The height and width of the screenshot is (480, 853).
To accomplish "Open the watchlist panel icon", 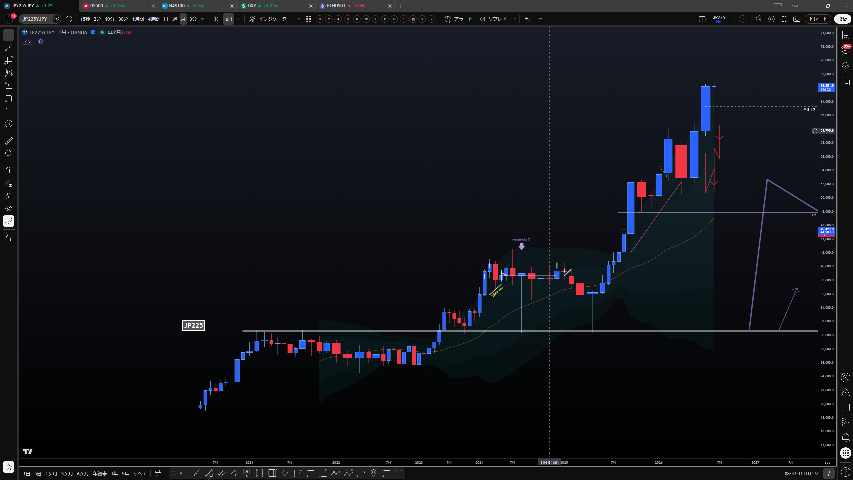I will 845,35.
